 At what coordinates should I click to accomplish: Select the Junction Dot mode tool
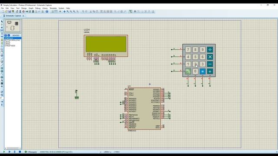tap(2, 28)
